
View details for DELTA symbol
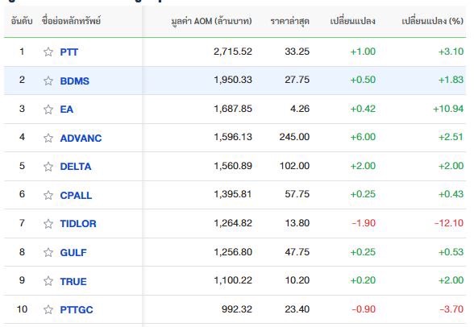pyautogui.click(x=76, y=167)
